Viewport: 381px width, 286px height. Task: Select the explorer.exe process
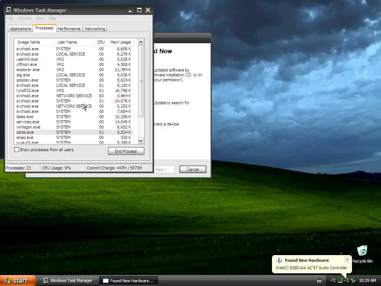pyautogui.click(x=74, y=70)
